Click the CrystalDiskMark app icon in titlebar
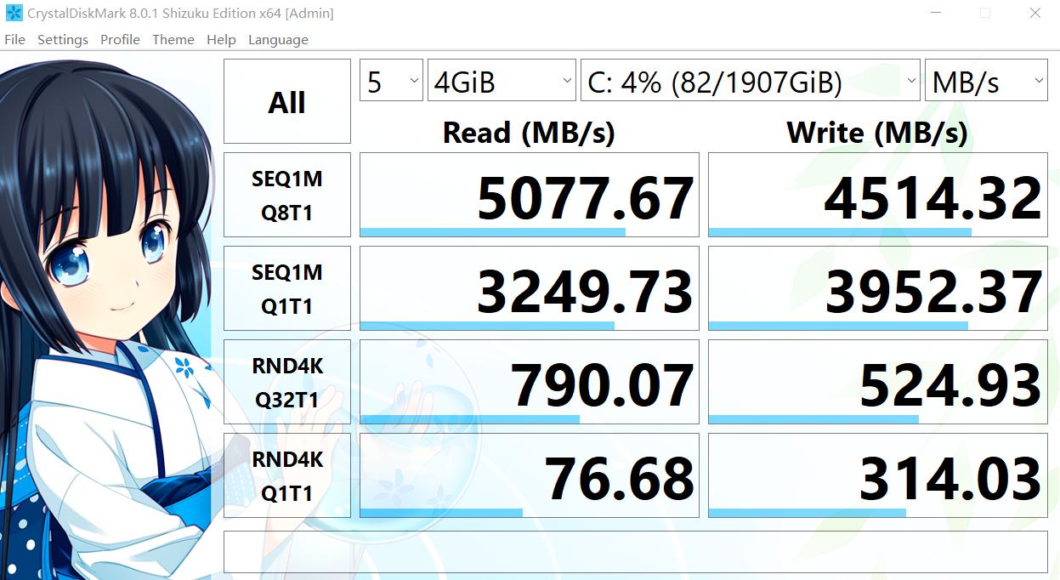The width and height of the screenshot is (1060, 580). point(12,12)
